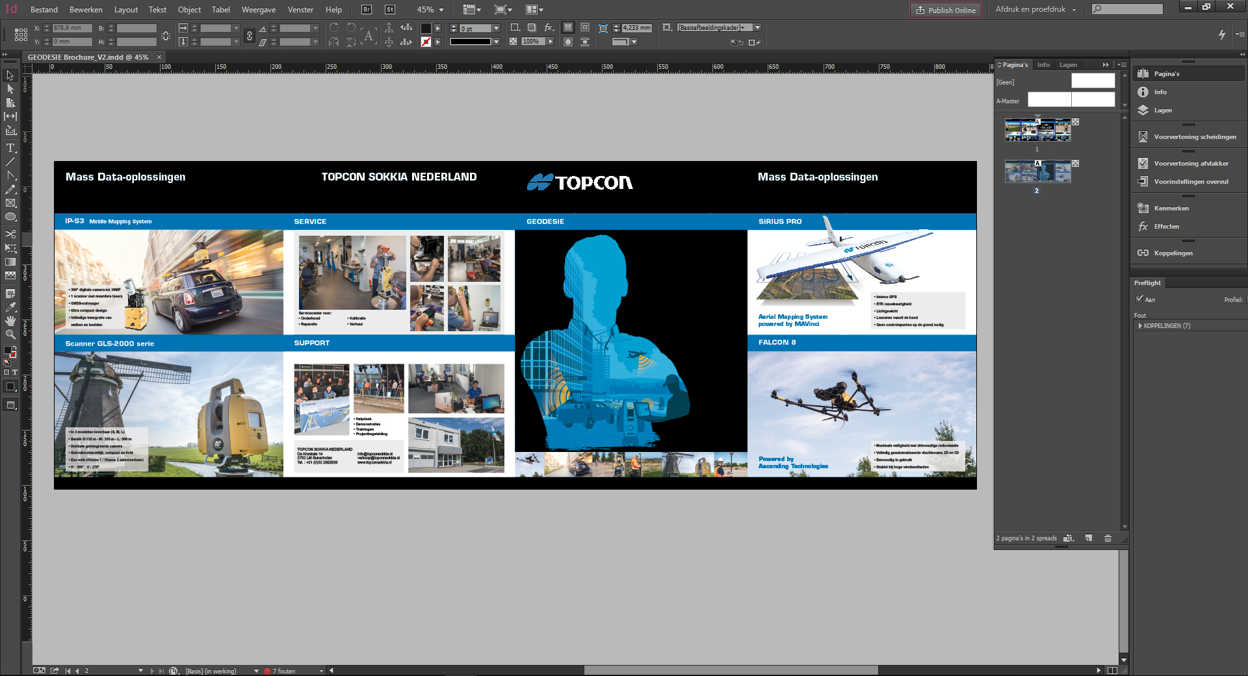Open the Bestand menu

pyautogui.click(x=44, y=10)
